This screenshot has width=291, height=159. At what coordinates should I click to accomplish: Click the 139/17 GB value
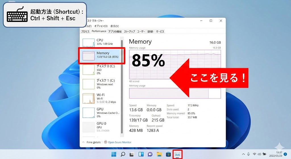(x=138, y=120)
